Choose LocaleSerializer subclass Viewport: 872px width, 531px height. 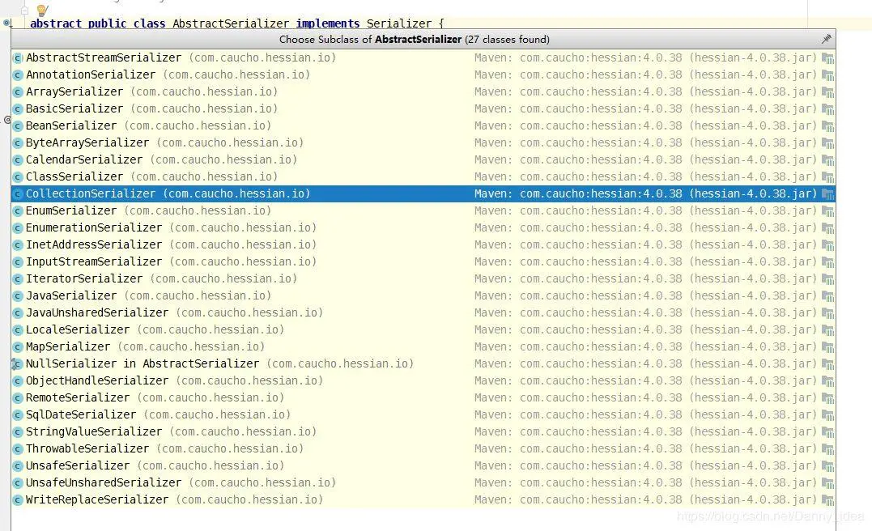[423, 329]
